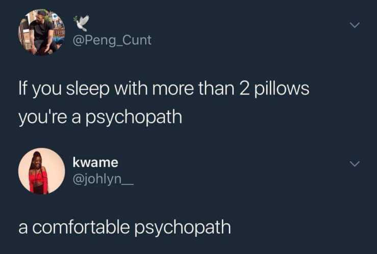Visit the @Peng_Cunt handle
377x254 pixels.
coord(112,40)
